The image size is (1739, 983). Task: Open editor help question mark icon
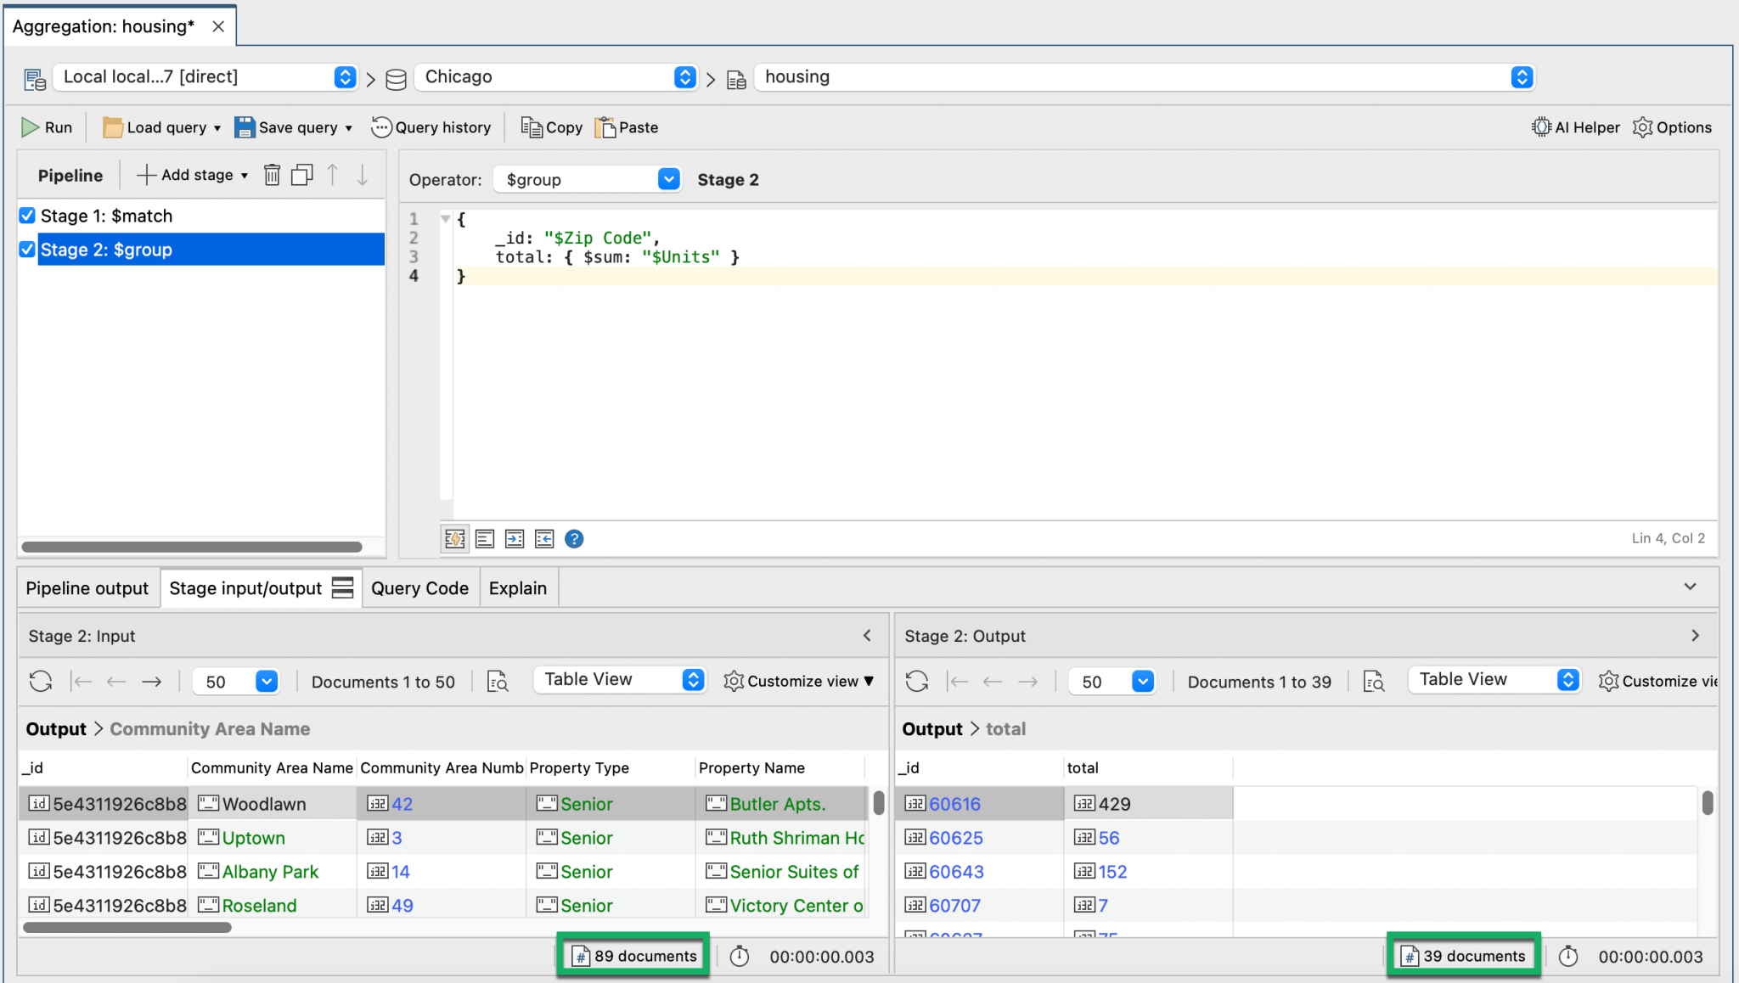(574, 539)
